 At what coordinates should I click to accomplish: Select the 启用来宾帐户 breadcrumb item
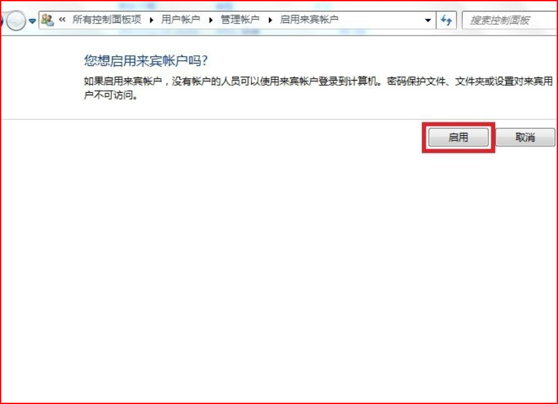309,20
